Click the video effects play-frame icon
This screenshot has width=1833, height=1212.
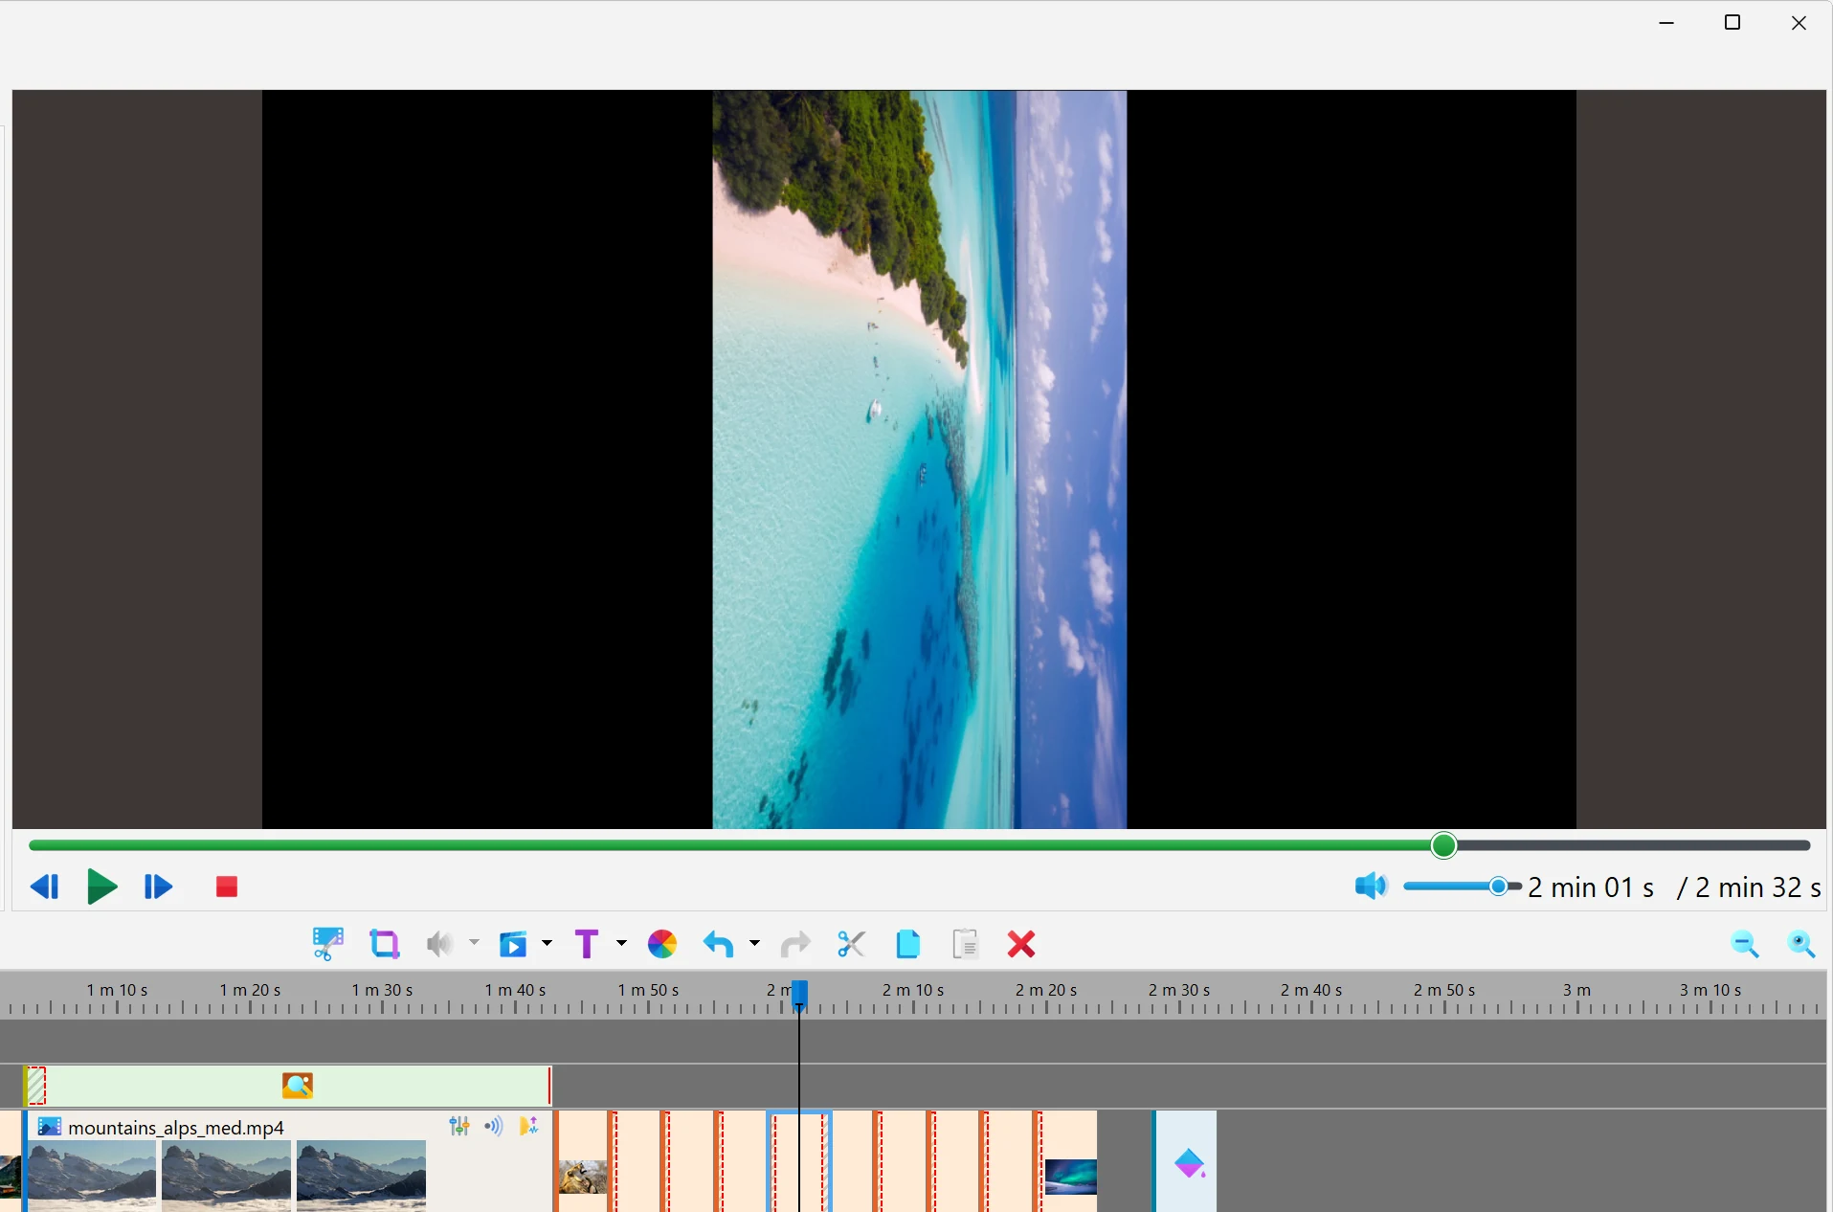coord(513,945)
